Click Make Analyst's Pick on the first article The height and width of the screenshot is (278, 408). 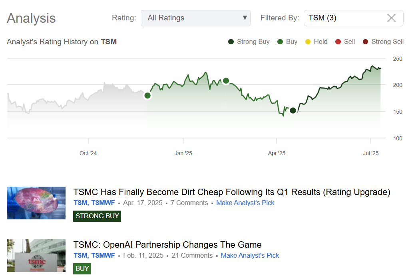tap(245, 203)
